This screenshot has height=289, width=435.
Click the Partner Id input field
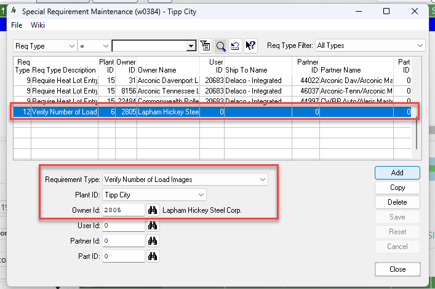pyautogui.click(x=124, y=241)
